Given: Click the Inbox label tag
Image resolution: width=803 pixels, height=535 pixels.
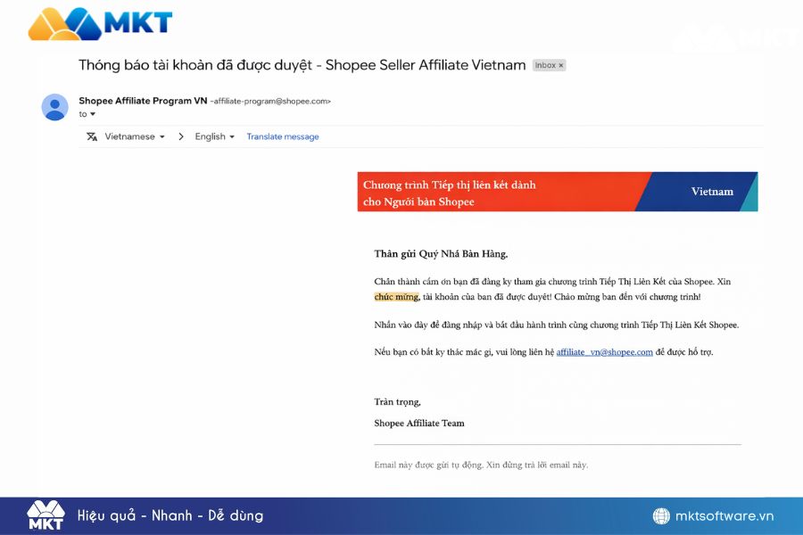Looking at the screenshot, I should [x=544, y=66].
